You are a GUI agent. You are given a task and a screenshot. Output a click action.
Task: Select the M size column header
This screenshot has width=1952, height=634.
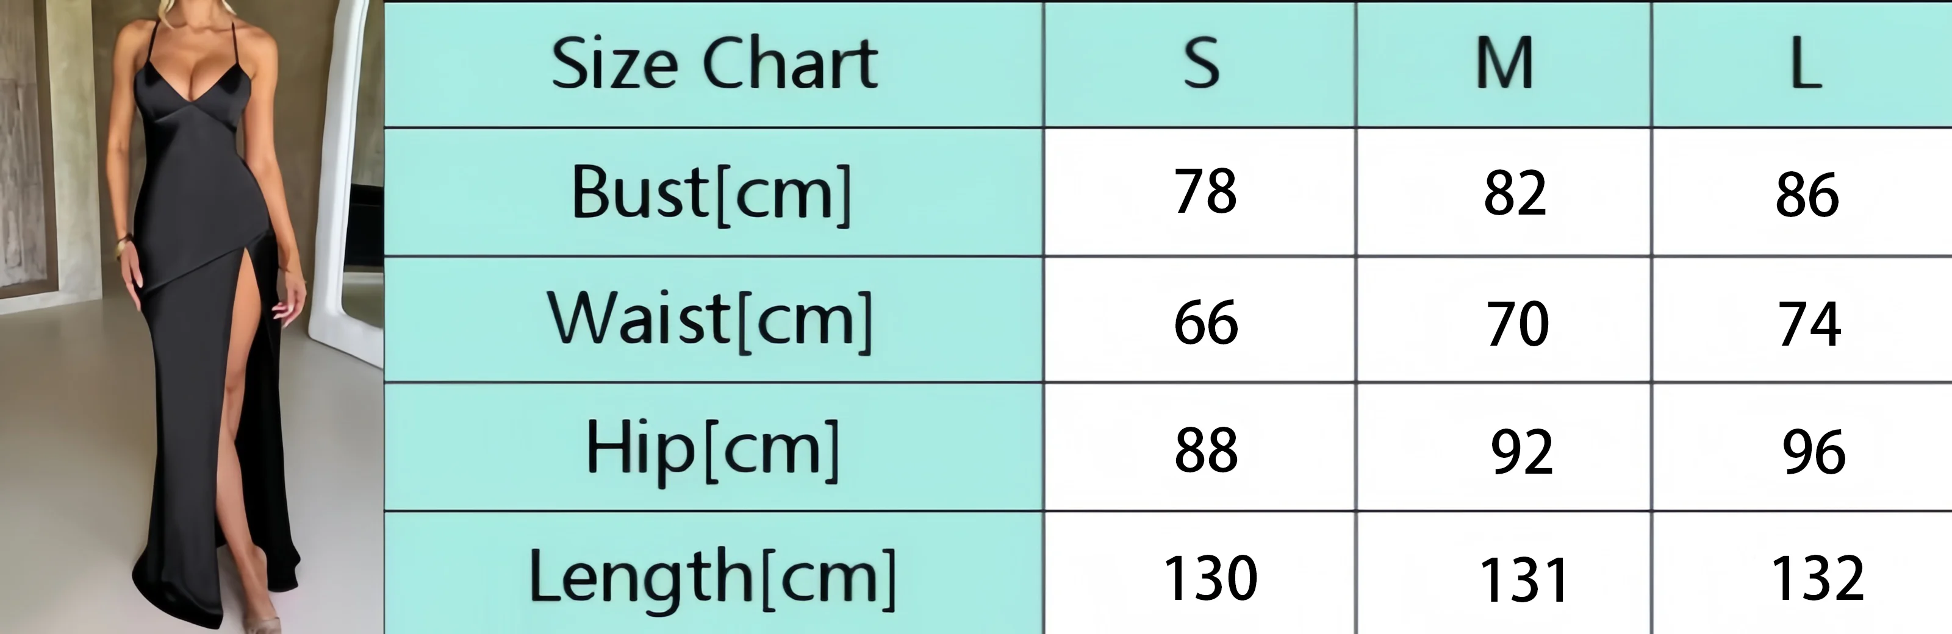click(x=1504, y=65)
